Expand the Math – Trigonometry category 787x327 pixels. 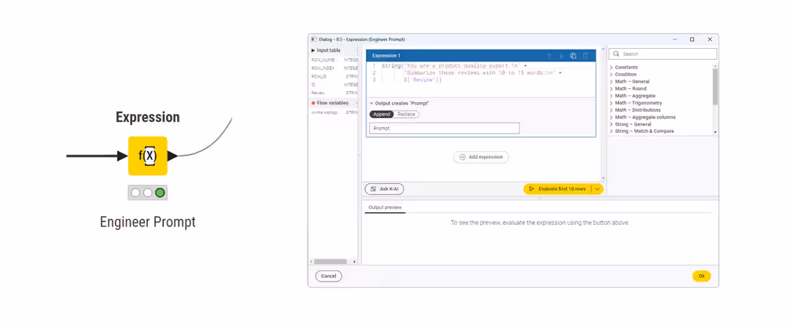coord(611,103)
